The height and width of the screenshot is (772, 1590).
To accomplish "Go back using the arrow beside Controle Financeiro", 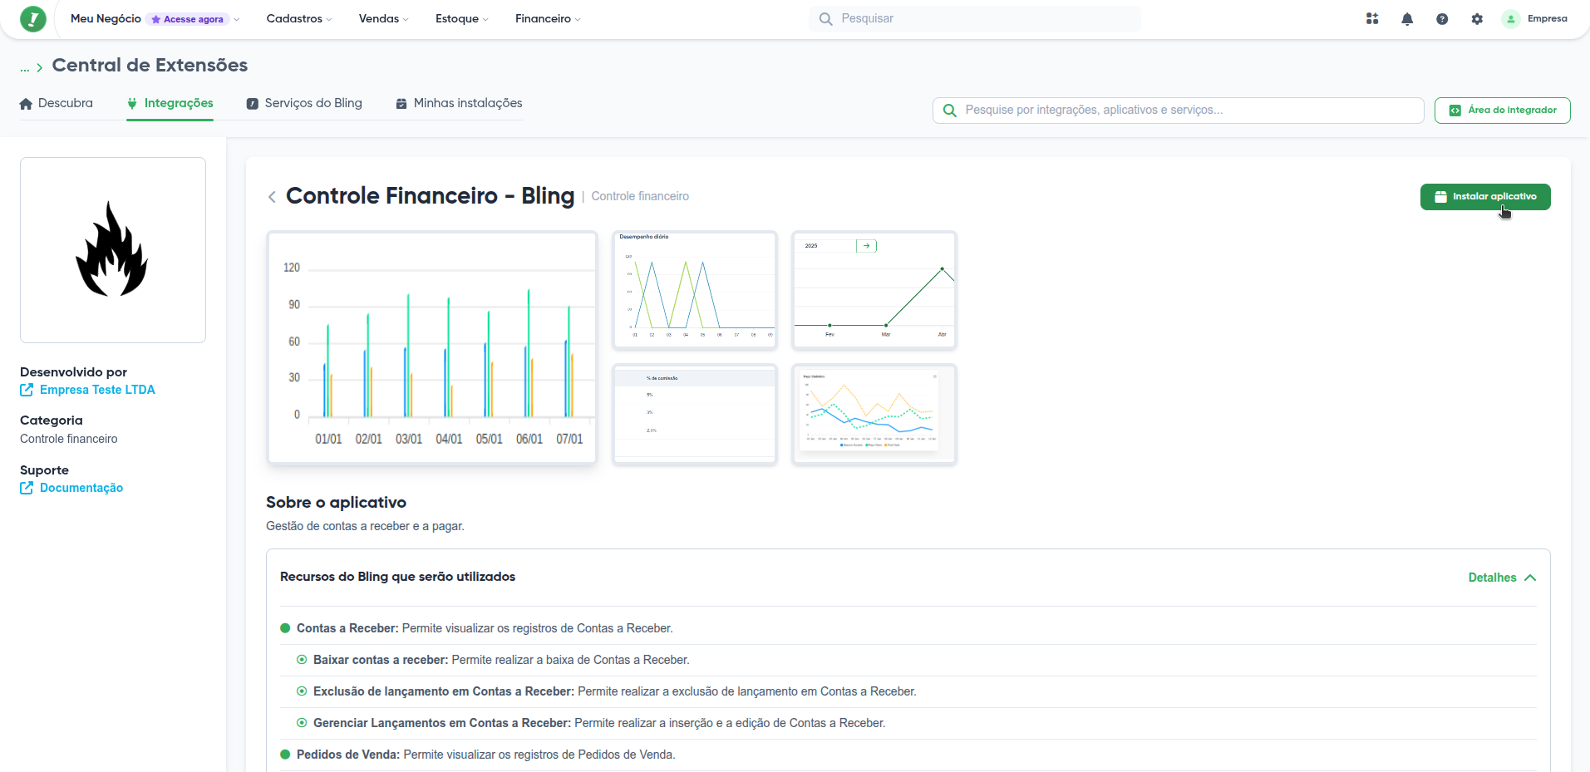I will click(272, 197).
